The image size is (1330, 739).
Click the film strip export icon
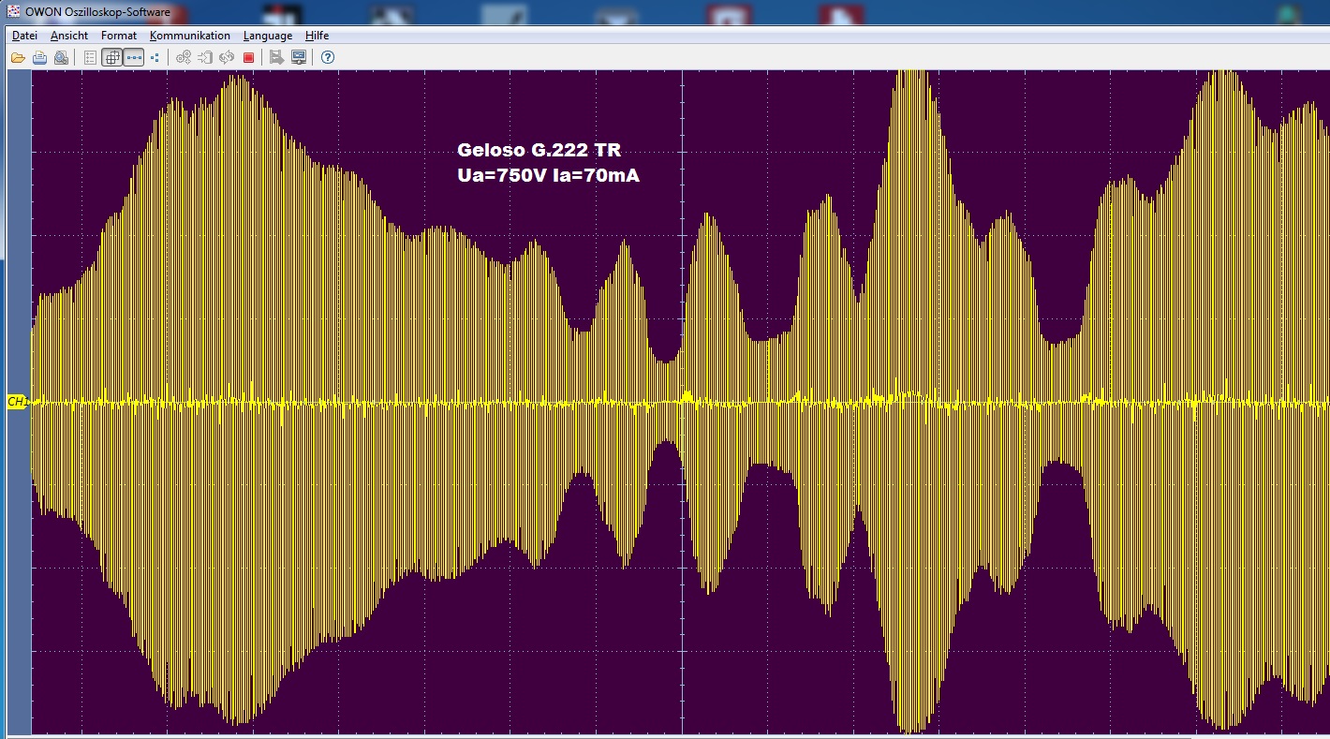click(x=276, y=58)
